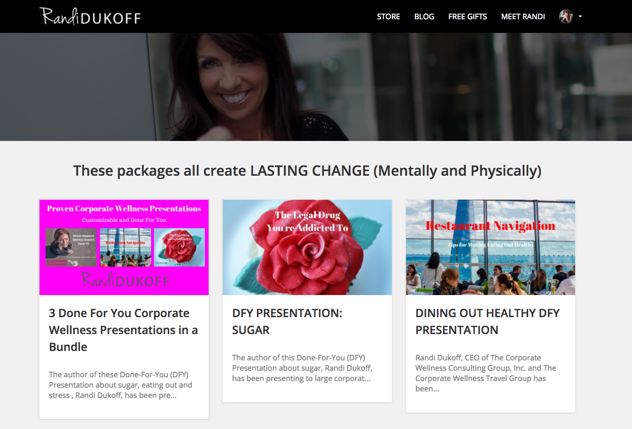
Task: Click the bundle description about sugar and stress
Action: pos(120,385)
